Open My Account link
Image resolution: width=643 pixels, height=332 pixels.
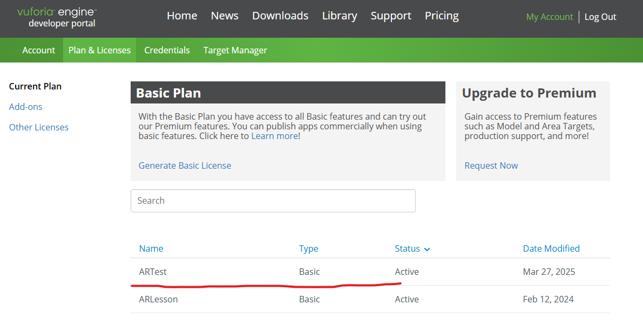(x=550, y=17)
